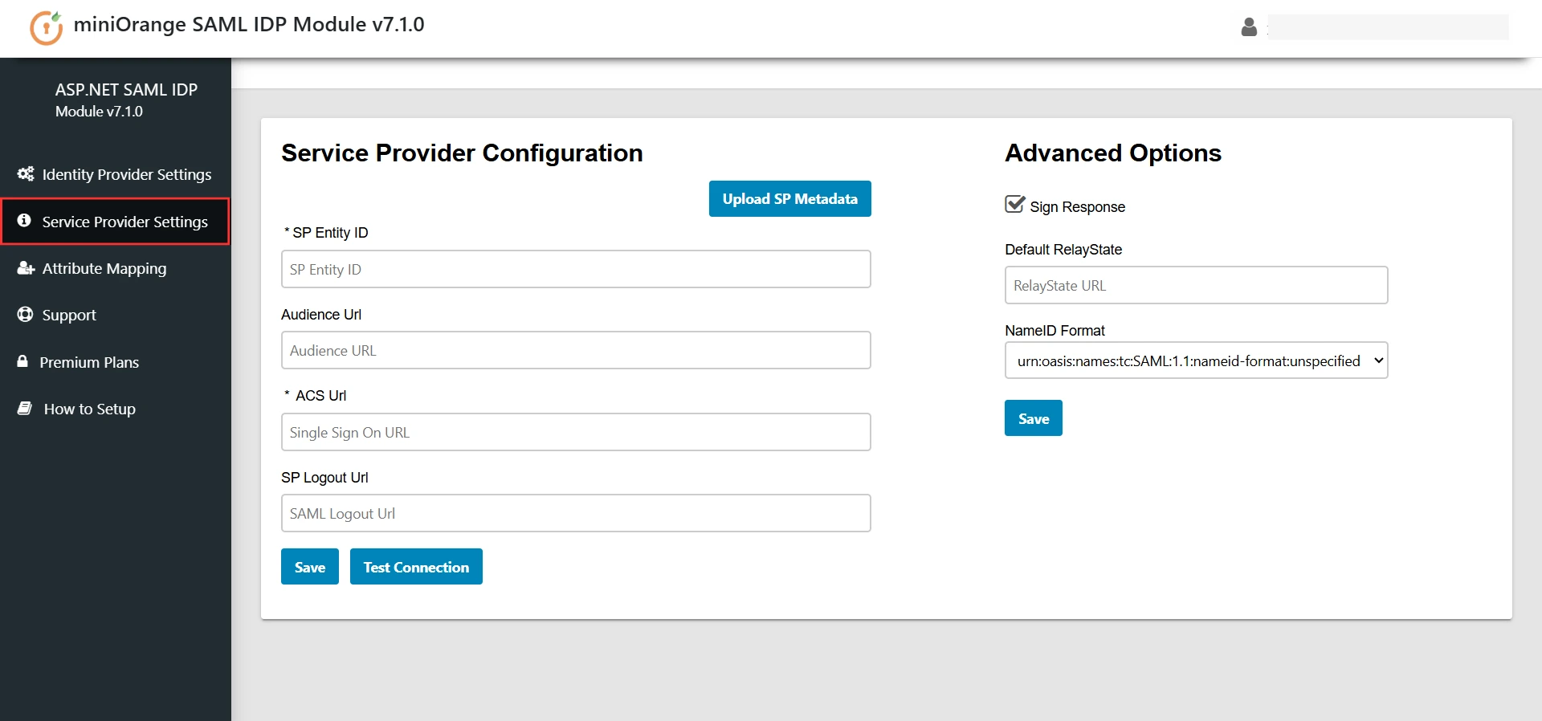Image resolution: width=1542 pixels, height=721 pixels.
Task: Open the NameID Format dropdown
Action: 1196,360
